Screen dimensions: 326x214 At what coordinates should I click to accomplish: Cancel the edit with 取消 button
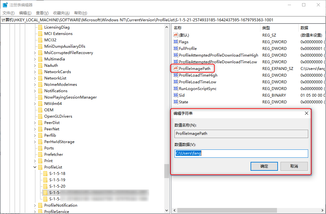click(x=294, y=166)
